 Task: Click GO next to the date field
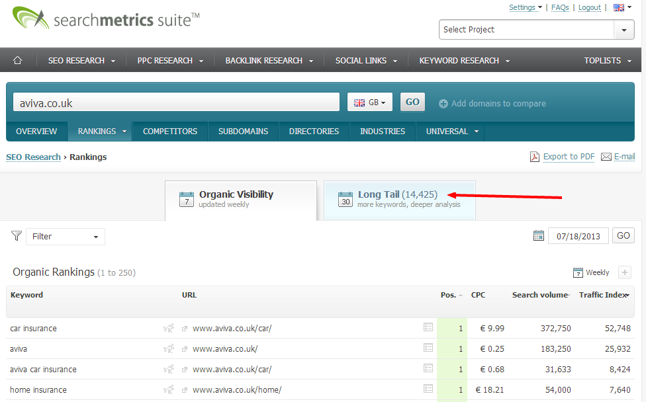[x=623, y=235]
